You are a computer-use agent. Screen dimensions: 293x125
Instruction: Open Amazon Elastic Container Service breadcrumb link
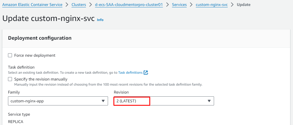(32, 5)
